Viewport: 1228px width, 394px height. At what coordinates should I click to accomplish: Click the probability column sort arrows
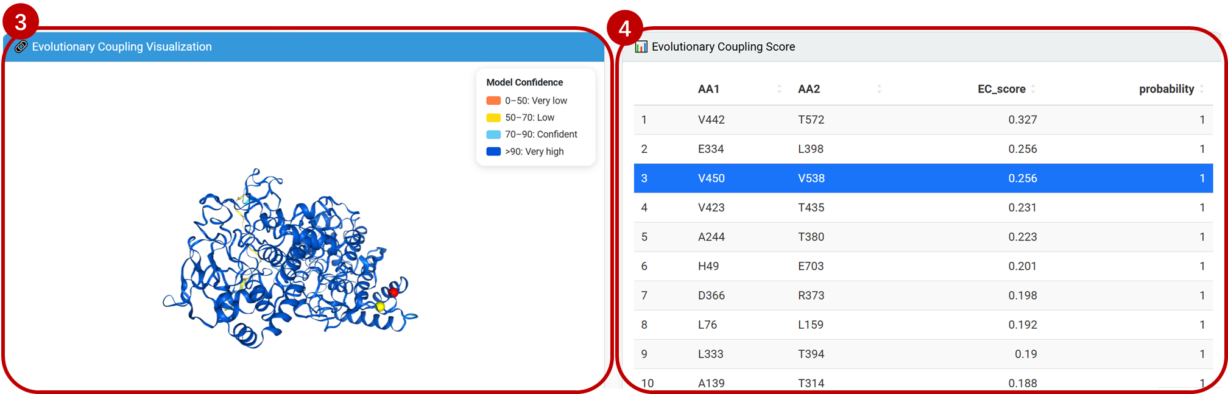(1201, 89)
